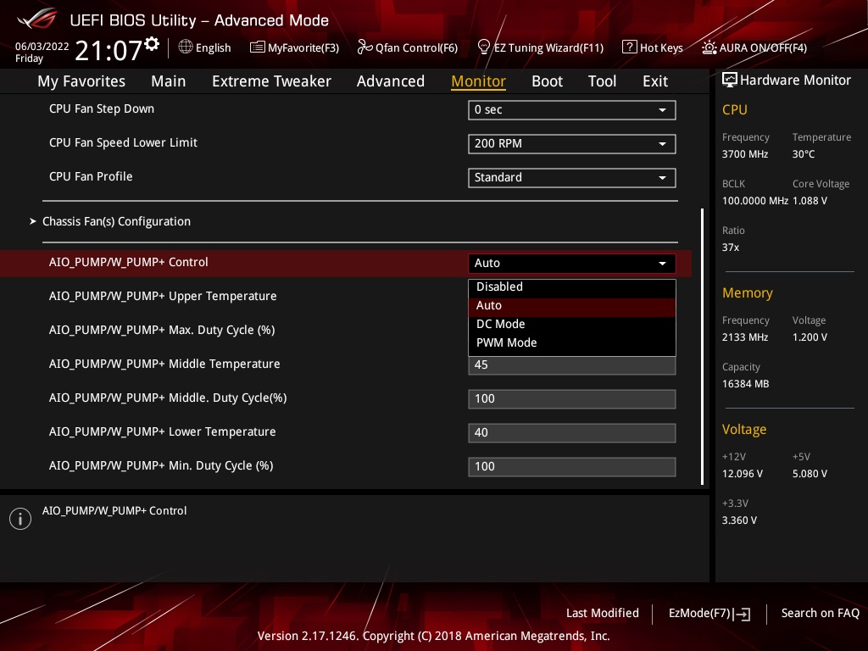Click CPU temperature value 30°C
Screen dimensions: 868x651
pyautogui.click(x=804, y=154)
